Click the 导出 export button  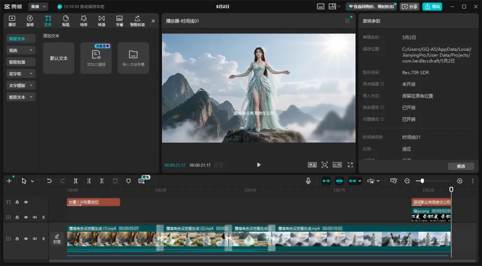432,6
